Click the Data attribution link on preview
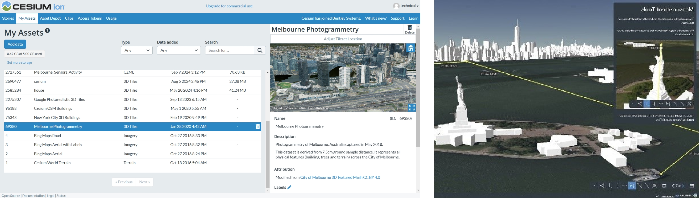 coord(318,108)
